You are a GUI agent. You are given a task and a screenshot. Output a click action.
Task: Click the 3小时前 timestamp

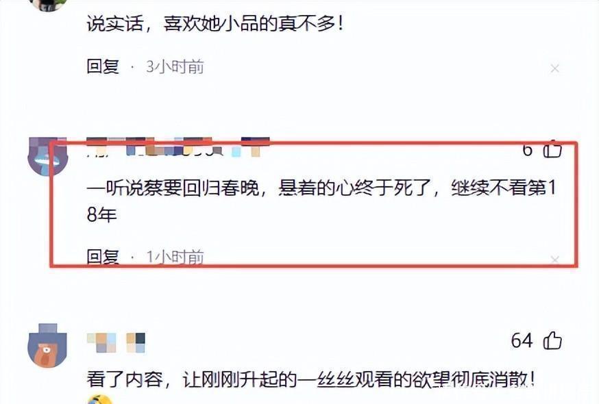pyautogui.click(x=175, y=67)
